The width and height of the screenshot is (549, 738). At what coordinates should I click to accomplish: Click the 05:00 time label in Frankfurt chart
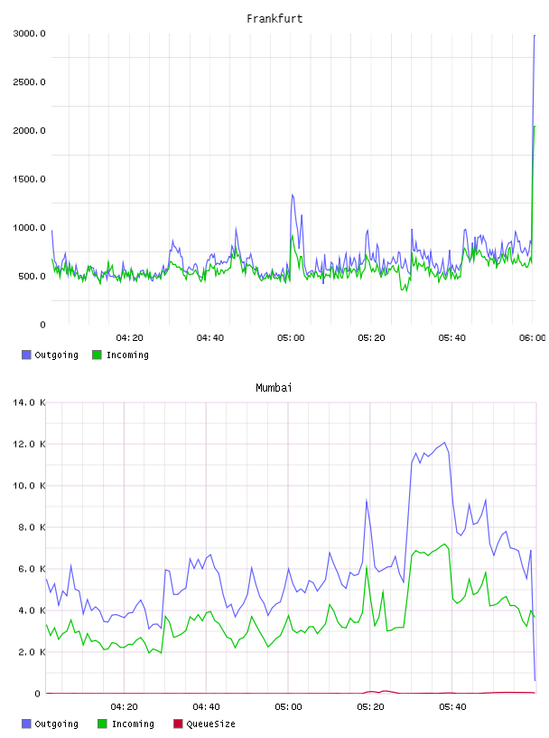pyautogui.click(x=291, y=338)
